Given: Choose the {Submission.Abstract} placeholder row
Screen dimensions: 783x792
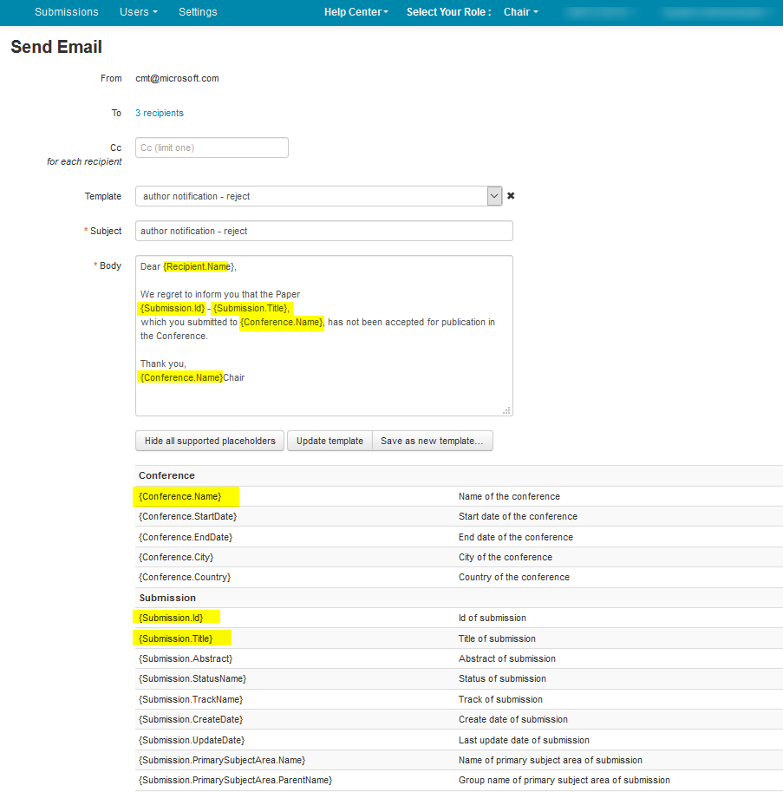Looking at the screenshot, I should click(186, 658).
